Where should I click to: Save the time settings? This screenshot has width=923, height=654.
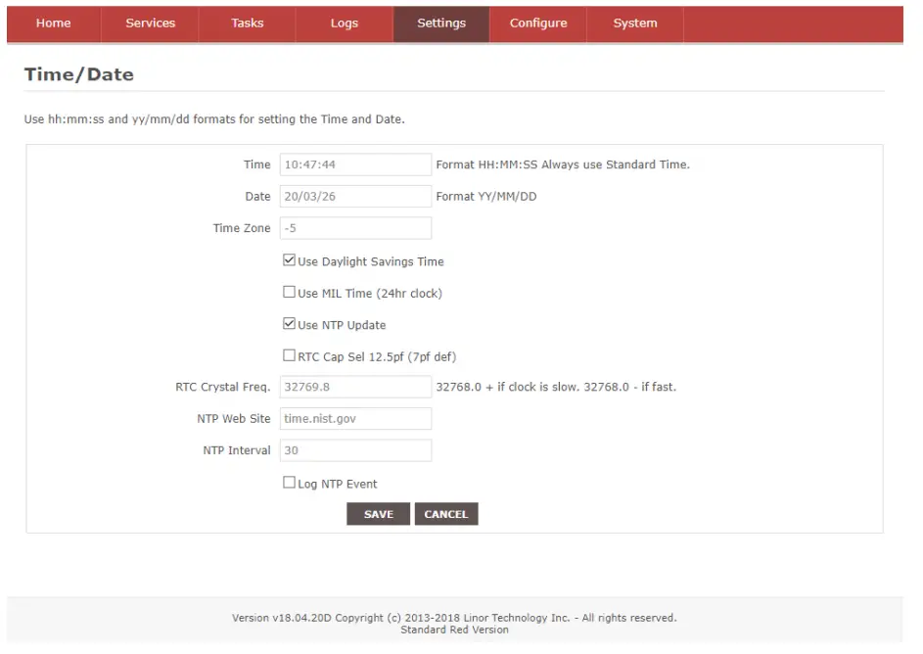[379, 515]
